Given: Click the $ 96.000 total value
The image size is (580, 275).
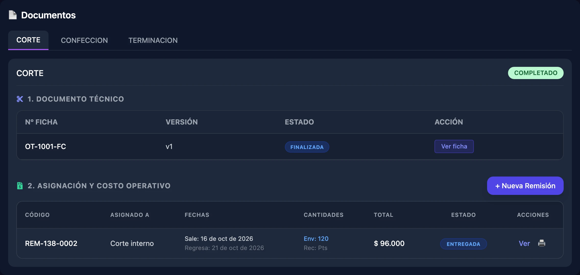Looking at the screenshot, I should (x=389, y=243).
